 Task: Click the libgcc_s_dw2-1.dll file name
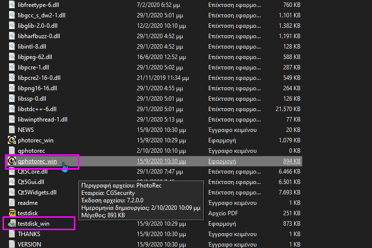pos(42,15)
